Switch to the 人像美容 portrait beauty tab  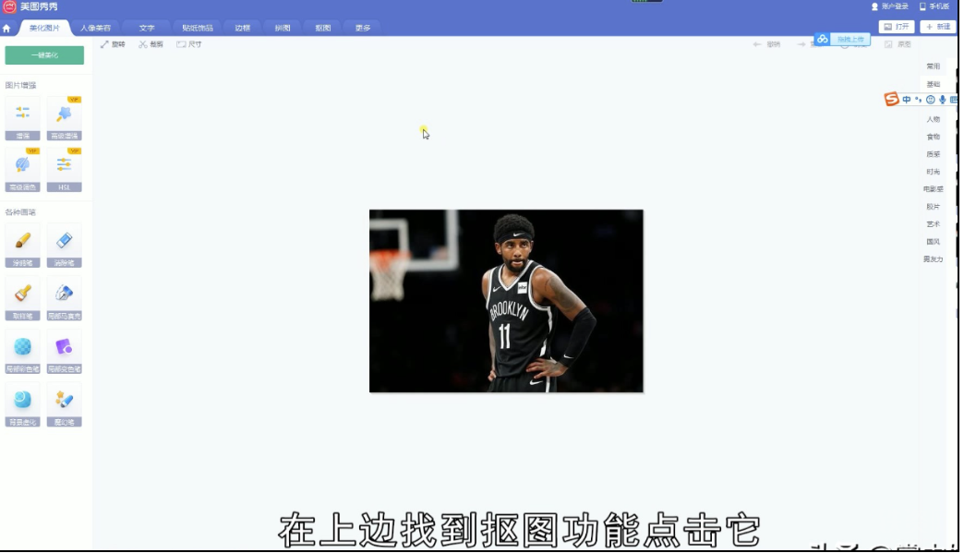coord(95,28)
